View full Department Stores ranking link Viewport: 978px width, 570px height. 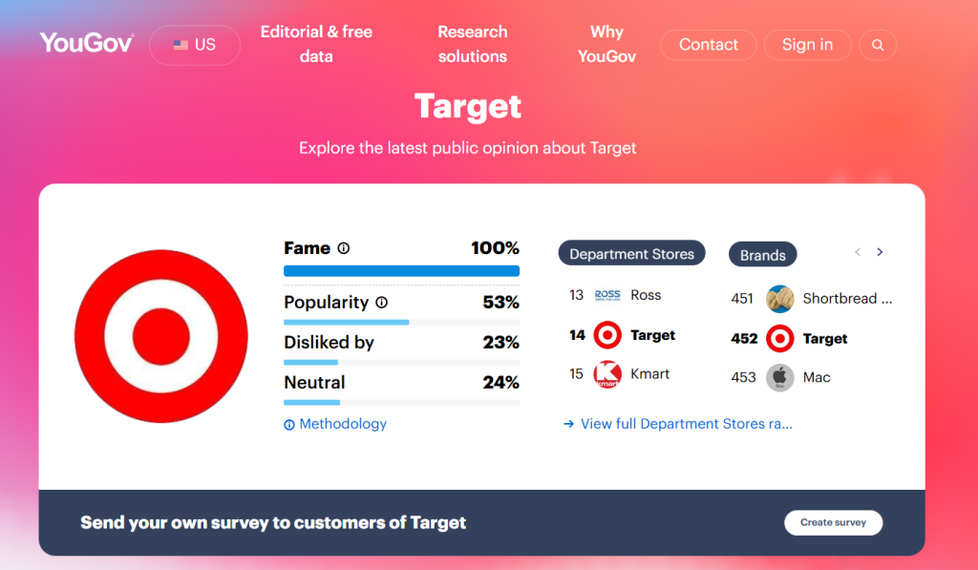point(686,424)
